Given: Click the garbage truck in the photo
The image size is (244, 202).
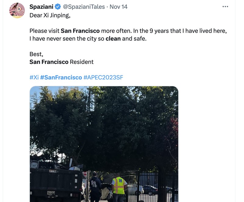Looking at the screenshot, I should click(x=55, y=180).
